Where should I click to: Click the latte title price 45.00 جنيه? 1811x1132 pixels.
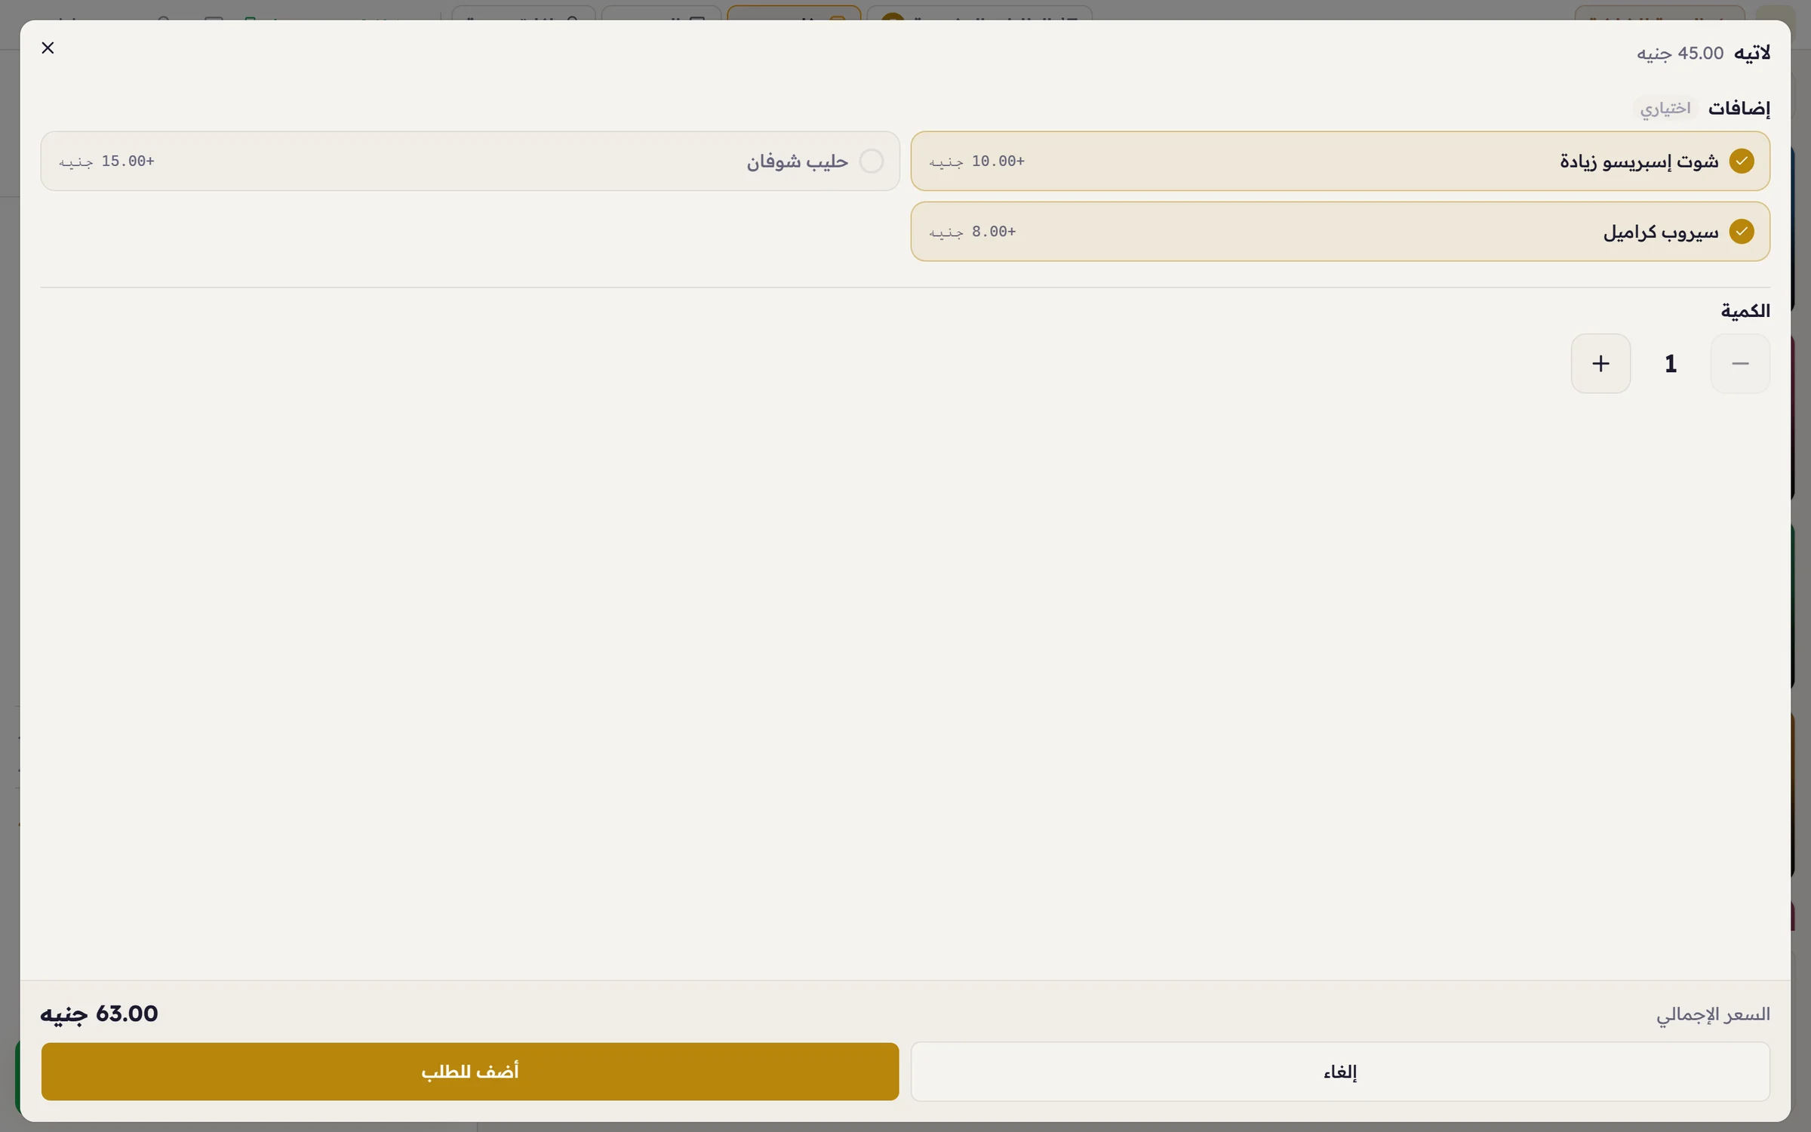click(x=1680, y=54)
